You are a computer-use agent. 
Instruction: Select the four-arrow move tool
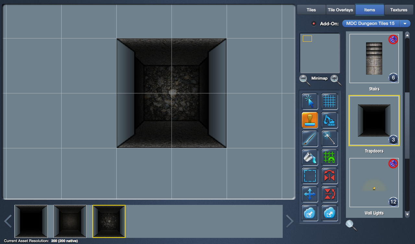(310, 195)
